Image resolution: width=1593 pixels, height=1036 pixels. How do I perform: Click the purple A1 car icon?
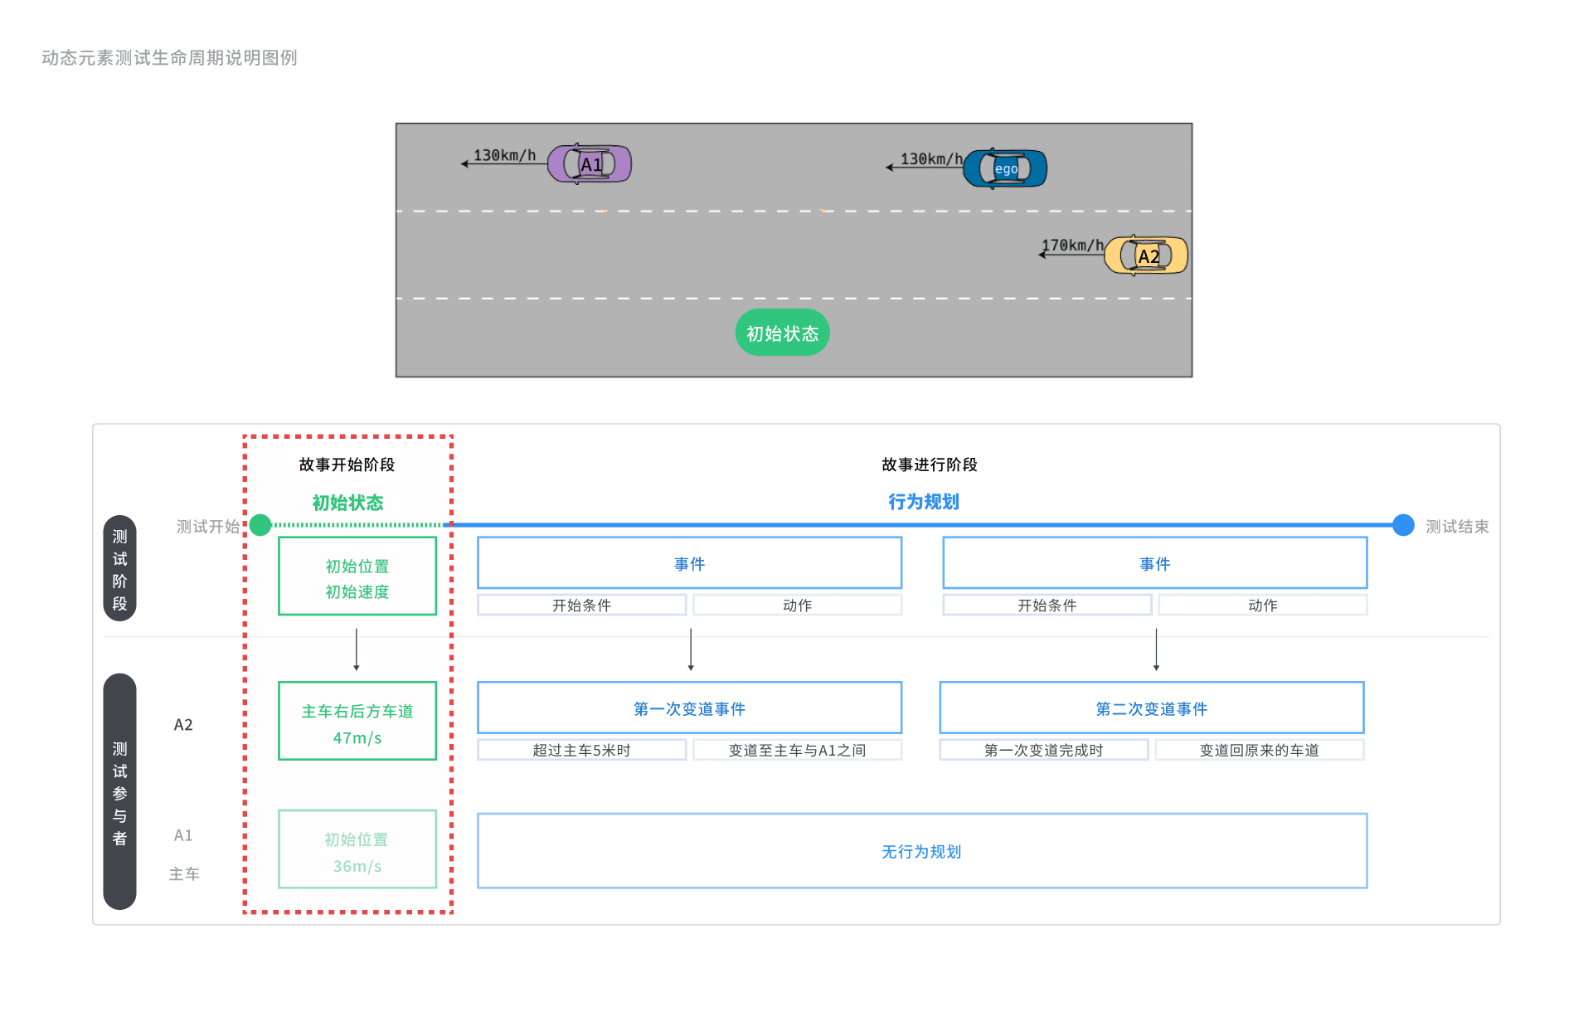pos(590,163)
